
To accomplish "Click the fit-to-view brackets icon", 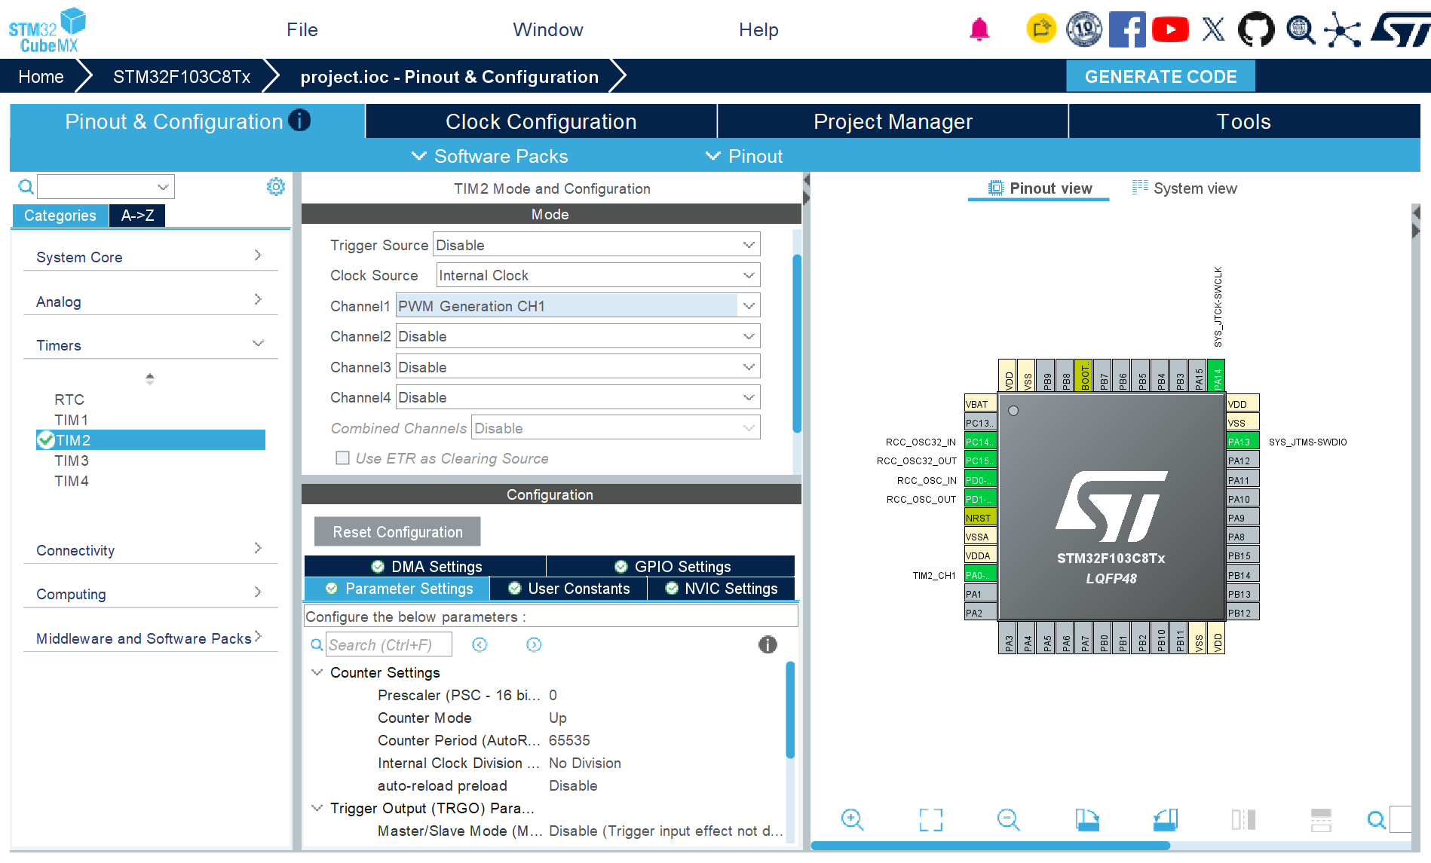I will (930, 819).
